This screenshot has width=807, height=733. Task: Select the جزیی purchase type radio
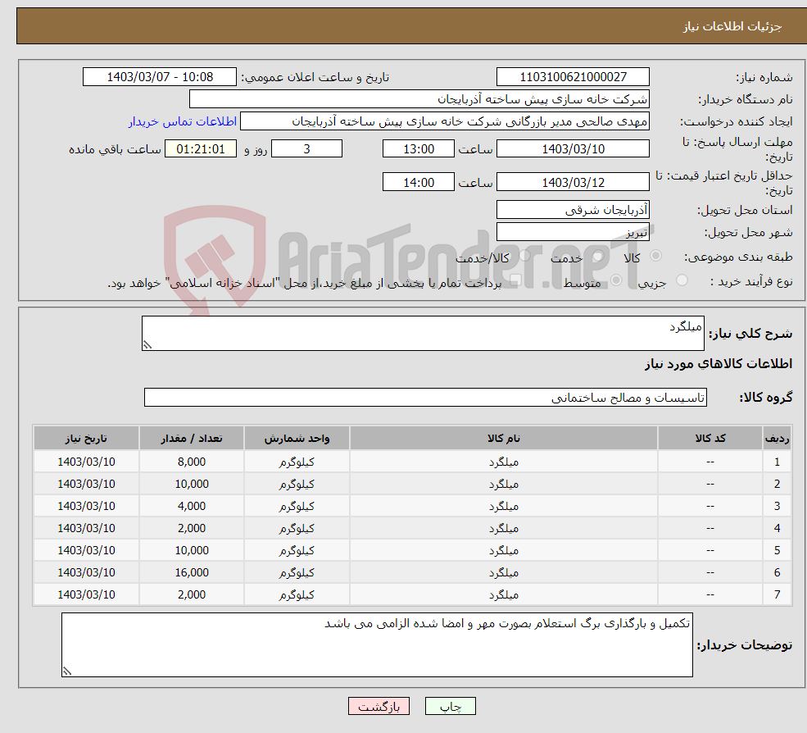[x=682, y=280]
